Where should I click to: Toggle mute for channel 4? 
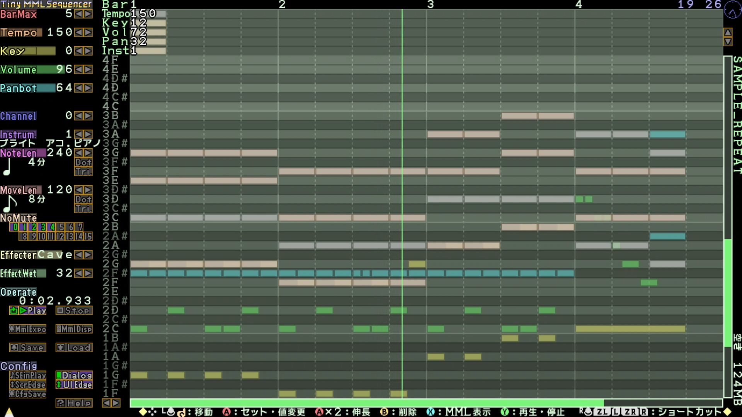pyautogui.click(x=51, y=227)
